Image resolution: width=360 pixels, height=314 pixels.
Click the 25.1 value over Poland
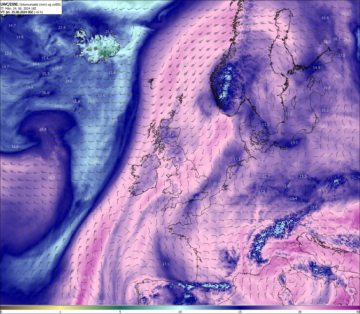click(x=296, y=164)
